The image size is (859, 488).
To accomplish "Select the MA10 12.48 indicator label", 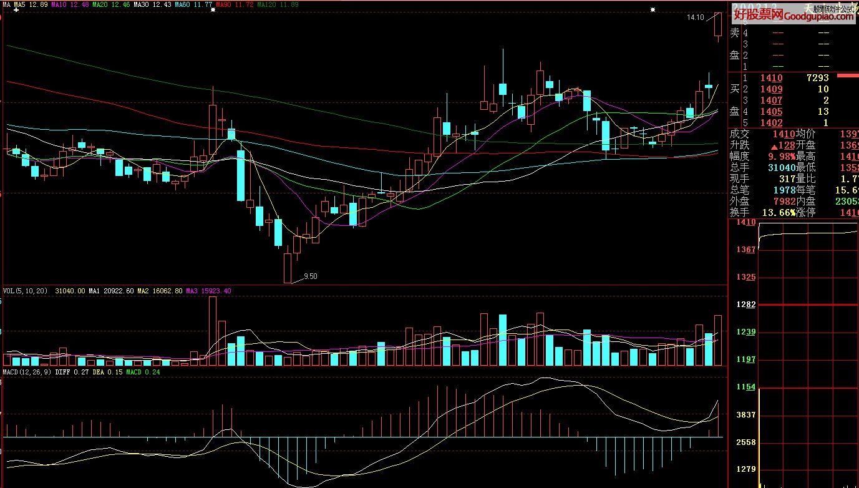I will (69, 4).
